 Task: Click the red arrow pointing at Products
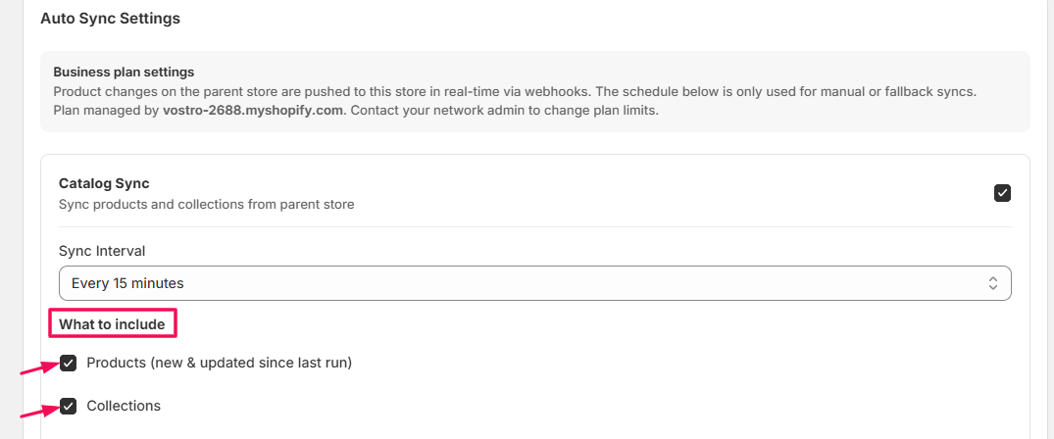(x=36, y=368)
